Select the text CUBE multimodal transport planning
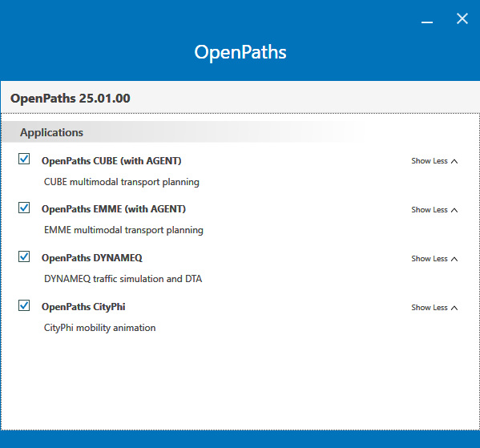Viewport: 480px width, 448px height. [x=122, y=182]
